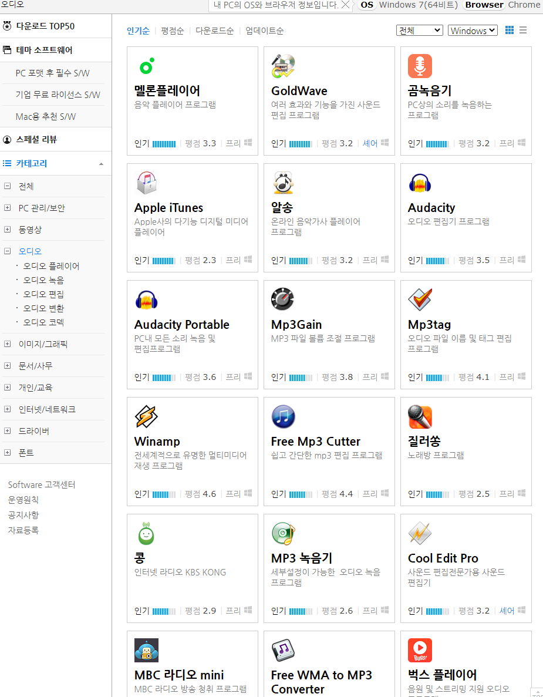Open the Mp3Gain dial icon
Screen dimensions: 543x697
click(x=283, y=300)
